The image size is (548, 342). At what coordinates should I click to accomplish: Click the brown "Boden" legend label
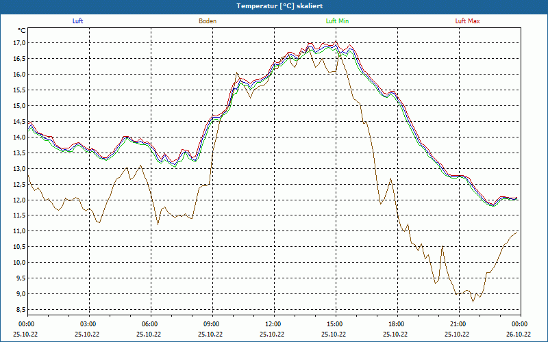click(x=208, y=21)
